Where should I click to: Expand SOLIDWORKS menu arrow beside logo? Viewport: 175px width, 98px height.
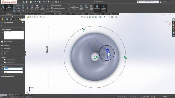click(18, 2)
